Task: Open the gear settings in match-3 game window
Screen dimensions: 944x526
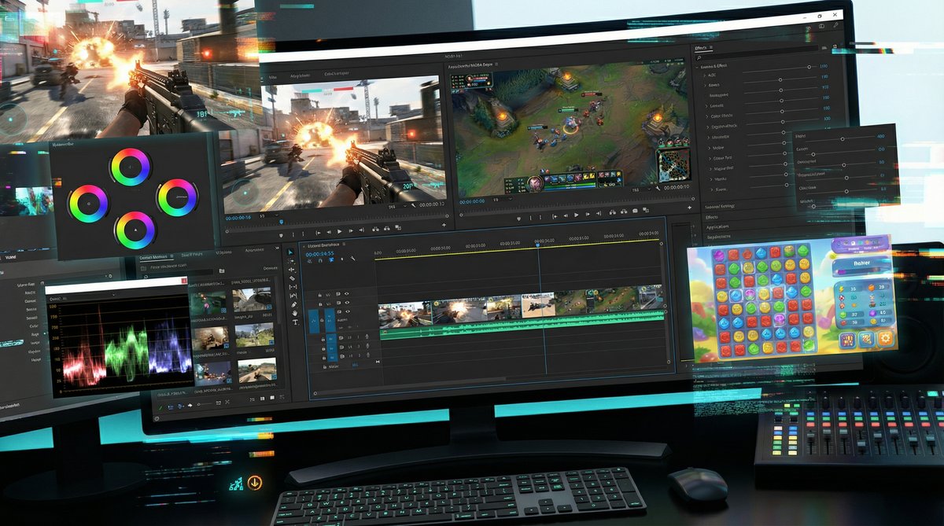Action: pos(885,339)
